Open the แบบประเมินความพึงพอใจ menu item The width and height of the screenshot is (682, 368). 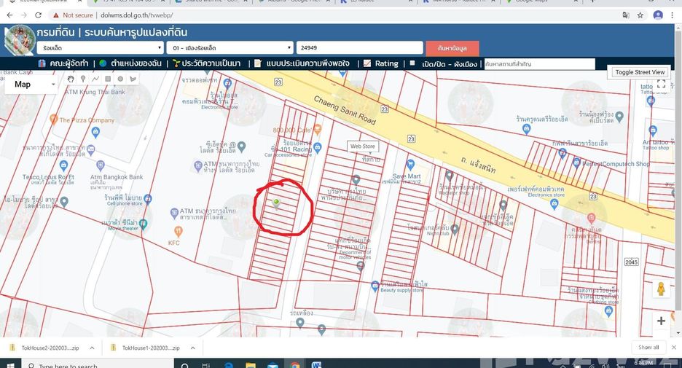(x=302, y=63)
